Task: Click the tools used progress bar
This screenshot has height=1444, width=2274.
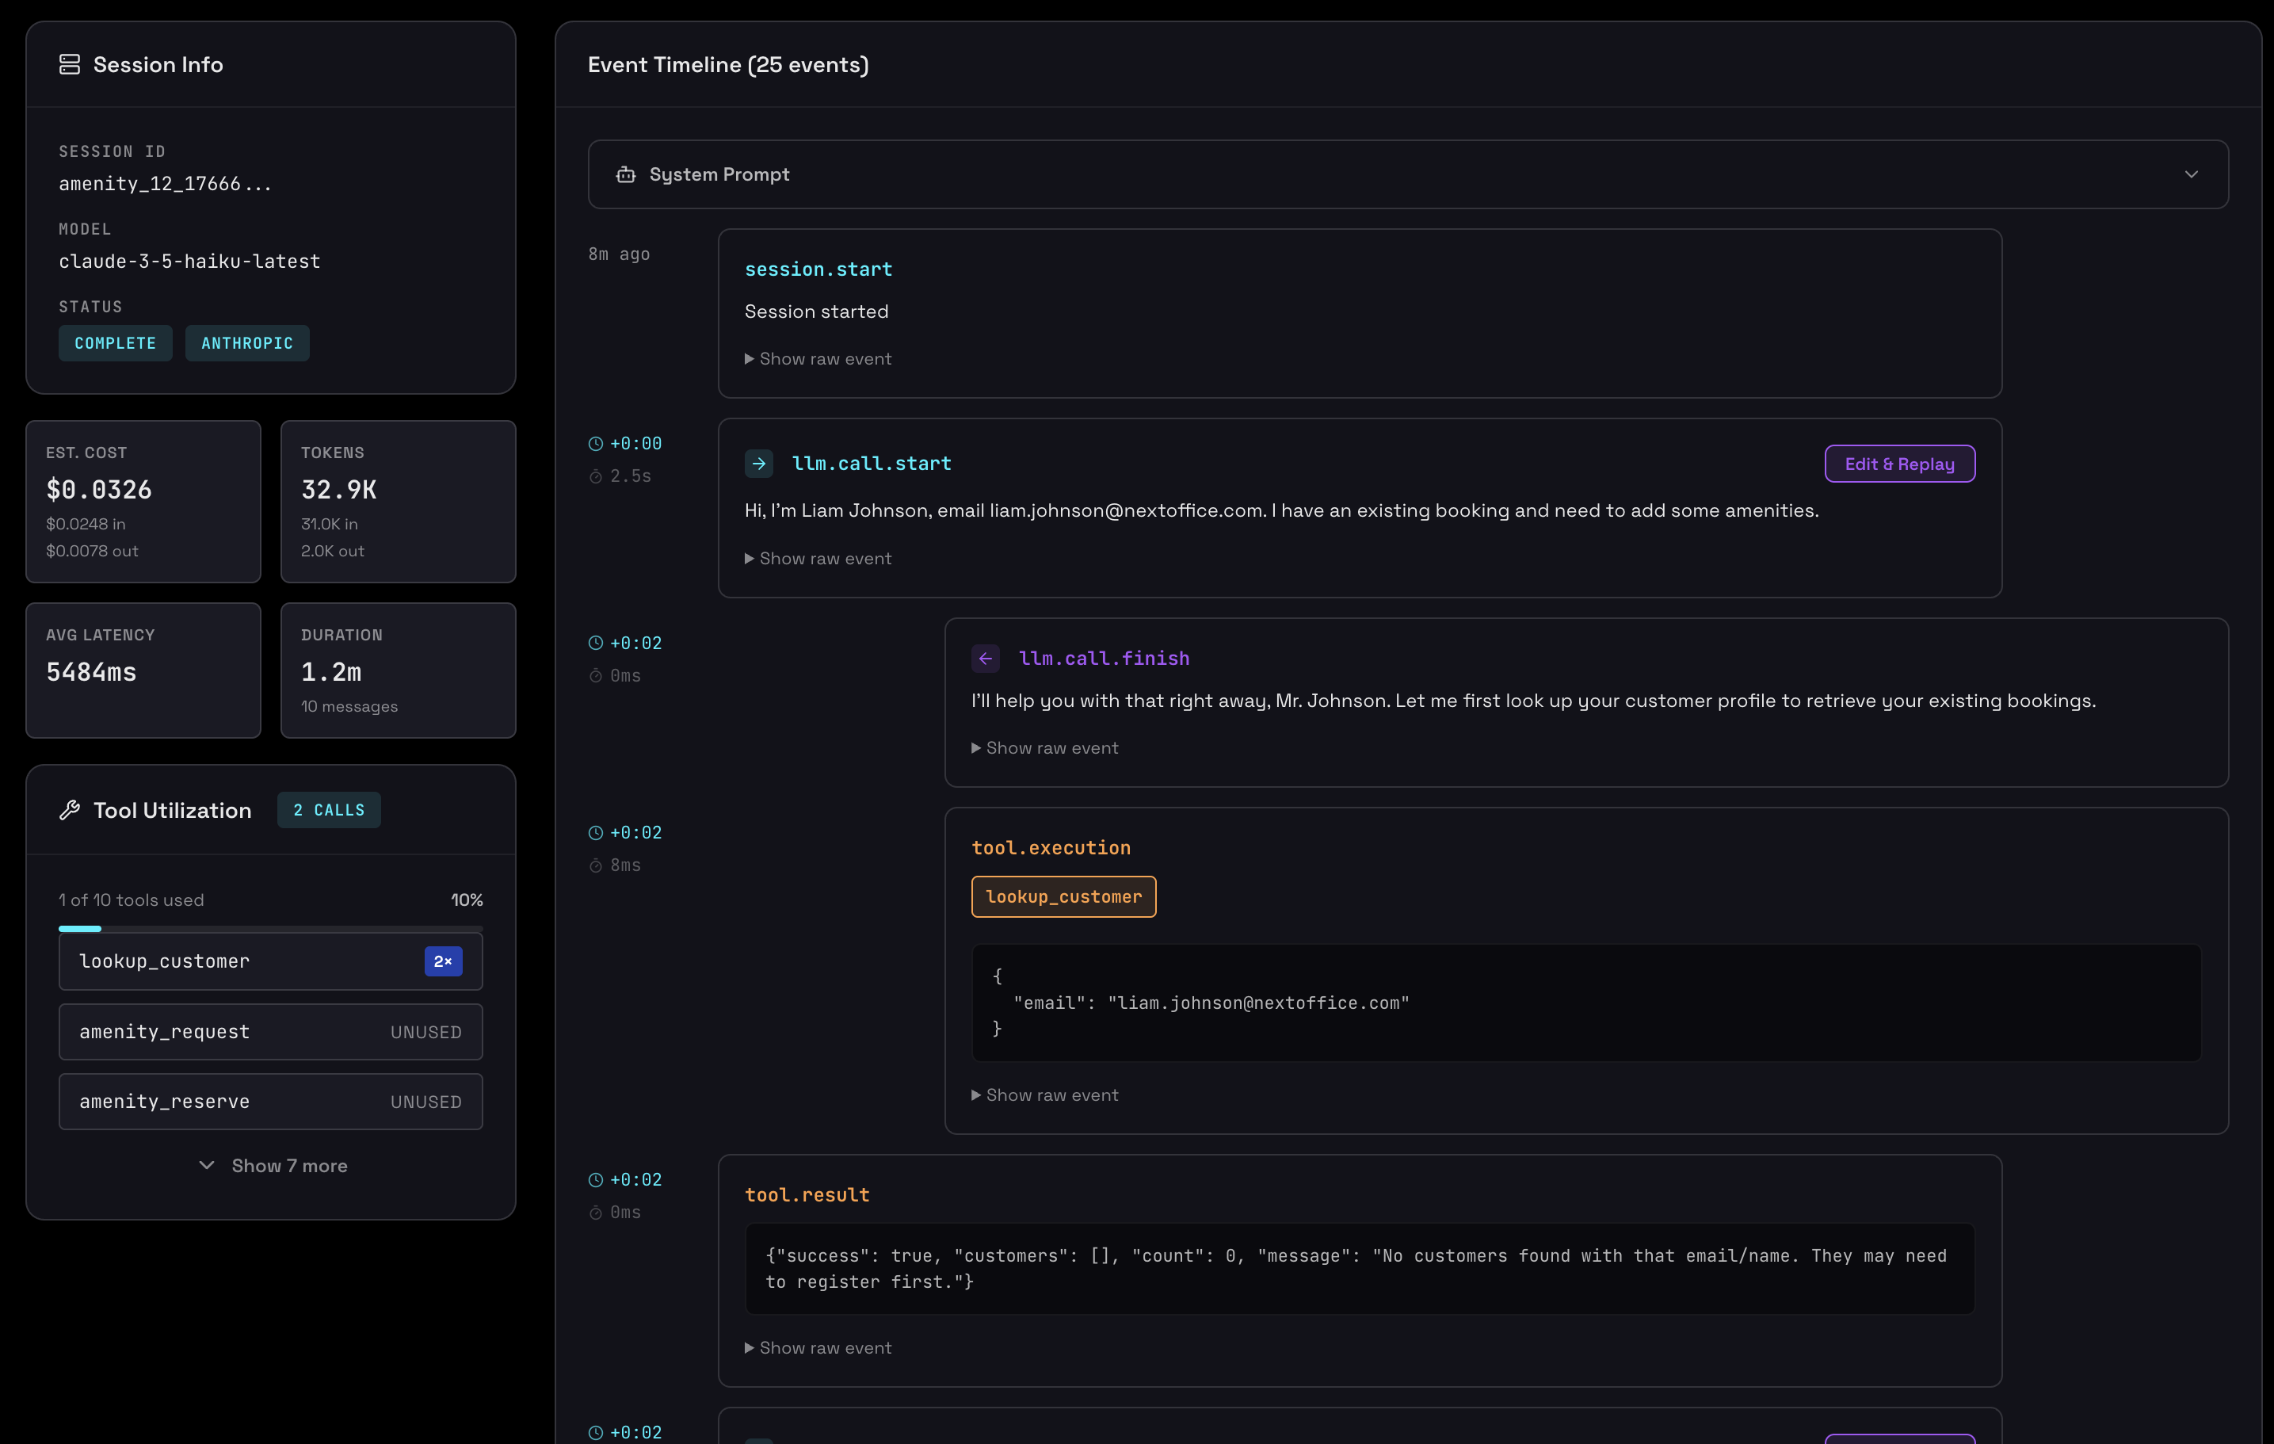Action: point(270,928)
